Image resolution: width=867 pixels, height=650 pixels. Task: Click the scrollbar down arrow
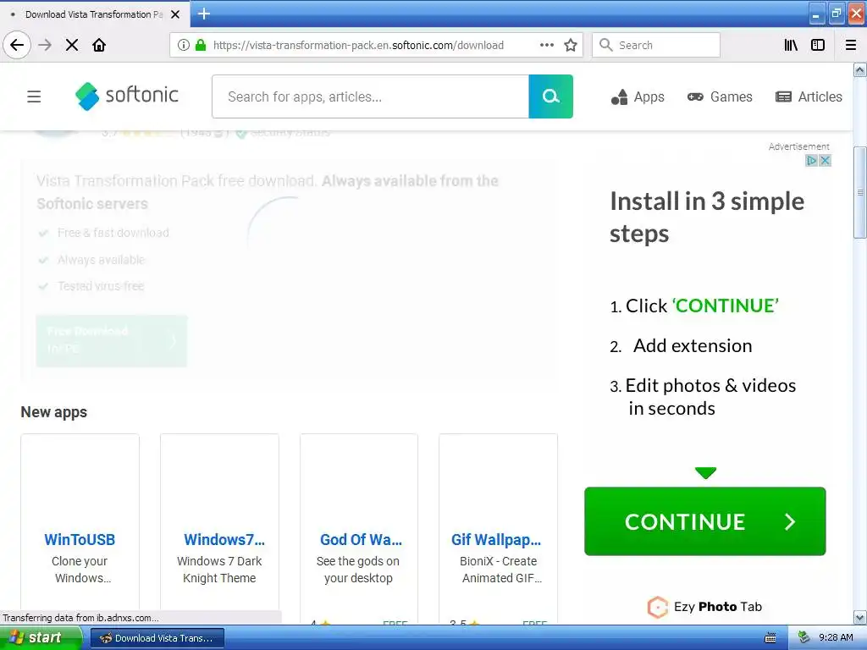pos(859,617)
